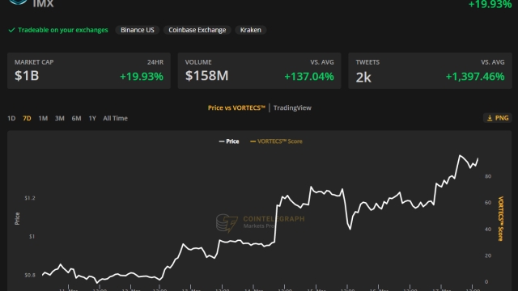Toggle the VORTECS Score series in legend
Screen dimensions: 518x291
click(x=276, y=141)
